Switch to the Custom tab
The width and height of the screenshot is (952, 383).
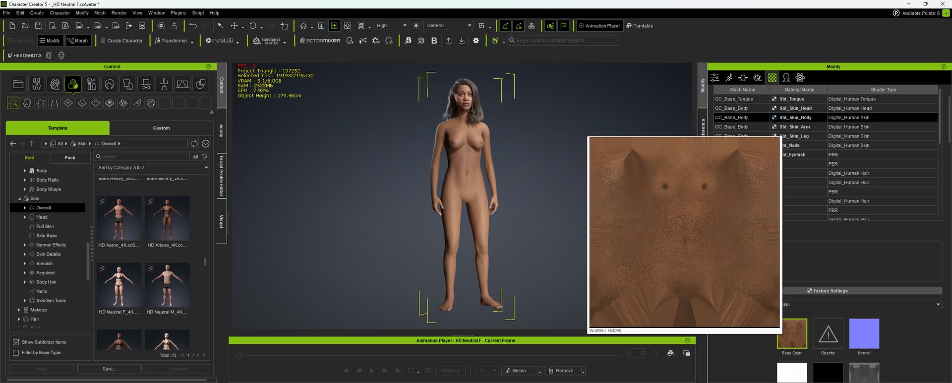point(161,128)
